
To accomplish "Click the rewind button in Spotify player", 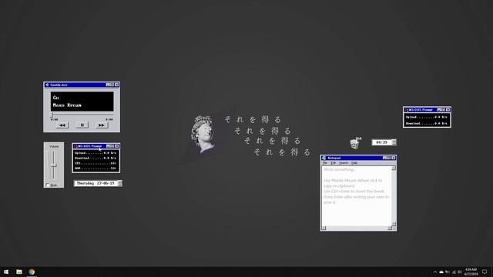I will [x=62, y=125].
